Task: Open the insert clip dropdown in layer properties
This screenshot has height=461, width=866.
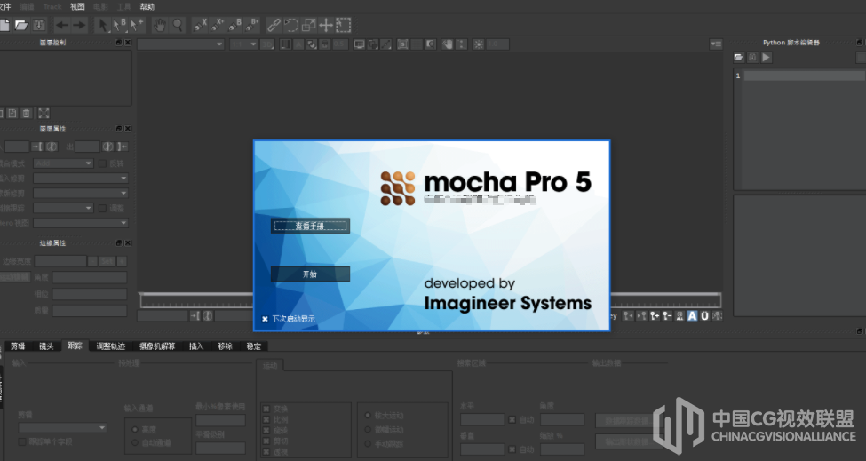Action: tap(81, 179)
